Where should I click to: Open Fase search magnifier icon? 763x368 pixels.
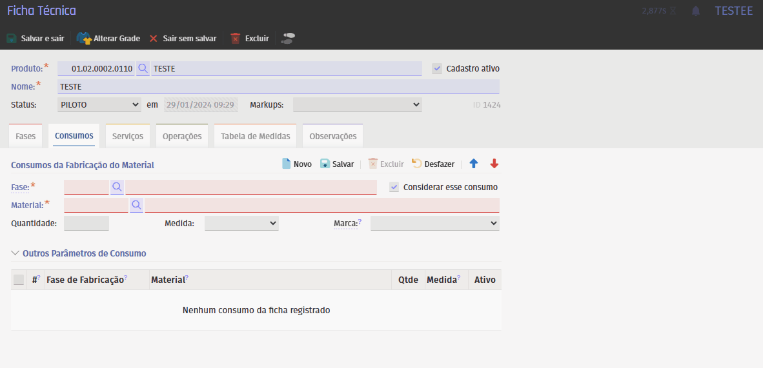(x=117, y=187)
